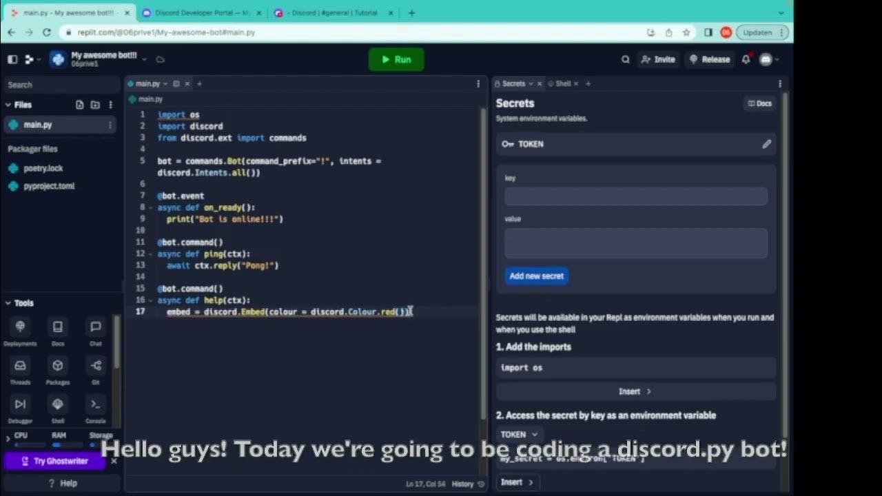Image resolution: width=882 pixels, height=496 pixels.
Task: Click browser side panel icon
Action: (x=708, y=32)
